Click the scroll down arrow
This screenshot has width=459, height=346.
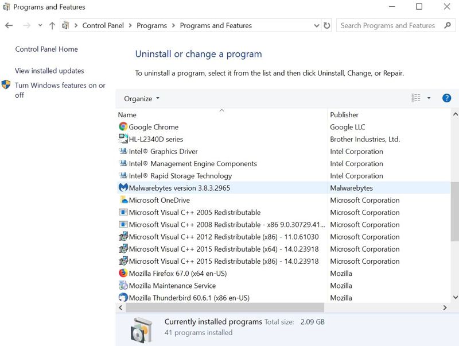(455, 297)
